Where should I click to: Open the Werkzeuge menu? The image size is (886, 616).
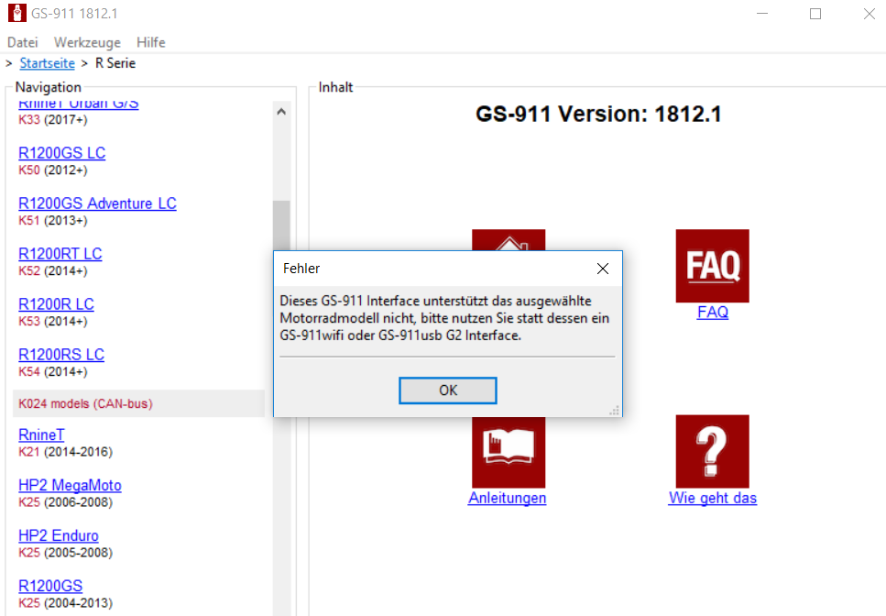(86, 42)
